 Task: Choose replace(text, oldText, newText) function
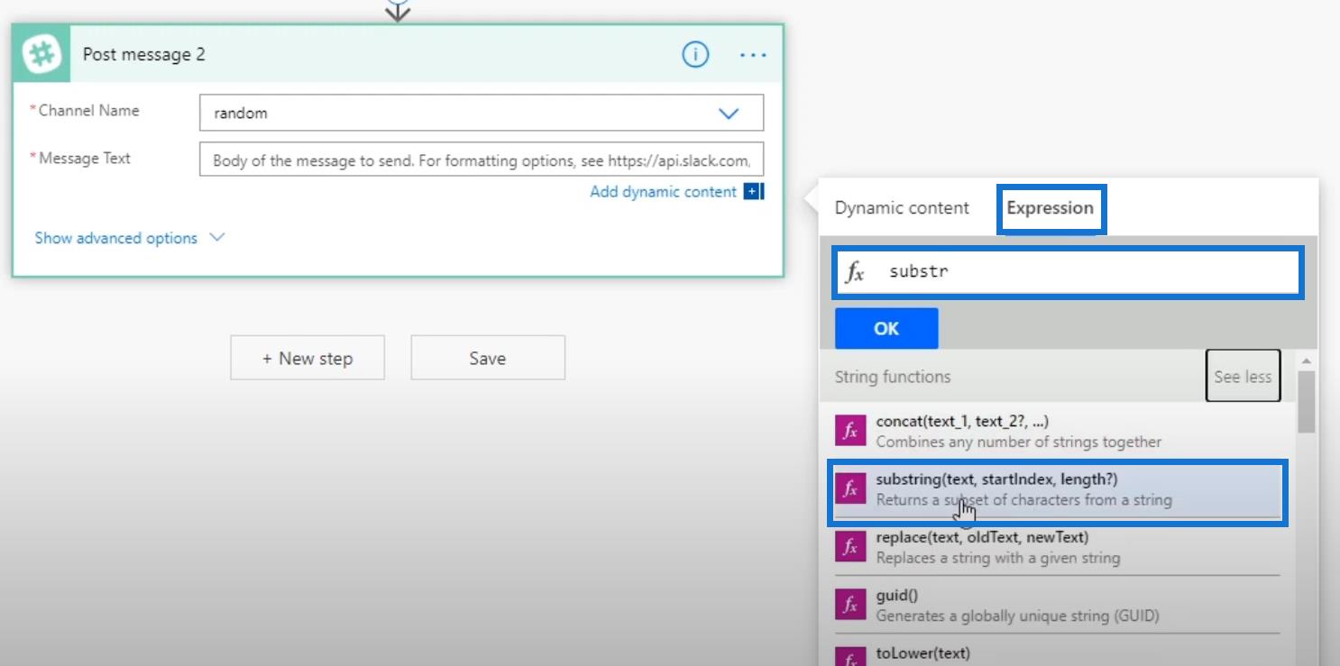tap(1058, 547)
